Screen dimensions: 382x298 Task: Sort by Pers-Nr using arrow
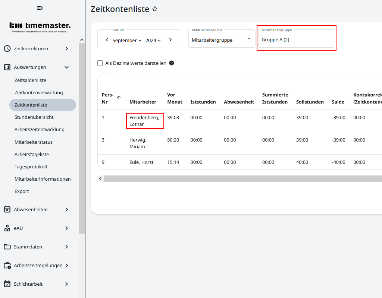pyautogui.click(x=119, y=98)
